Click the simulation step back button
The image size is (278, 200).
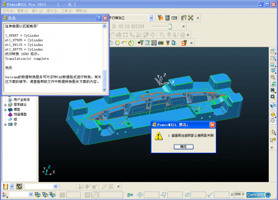(121, 26)
